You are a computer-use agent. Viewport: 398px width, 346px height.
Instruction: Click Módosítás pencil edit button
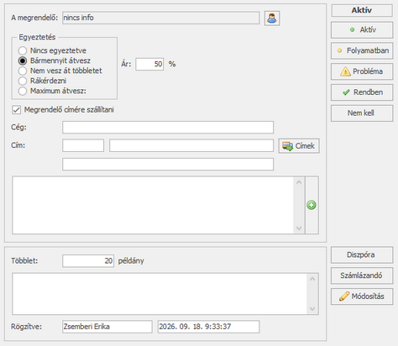click(362, 296)
